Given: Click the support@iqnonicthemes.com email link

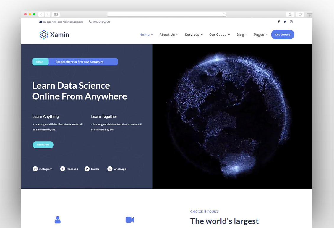Looking at the screenshot, I should coord(63,22).
